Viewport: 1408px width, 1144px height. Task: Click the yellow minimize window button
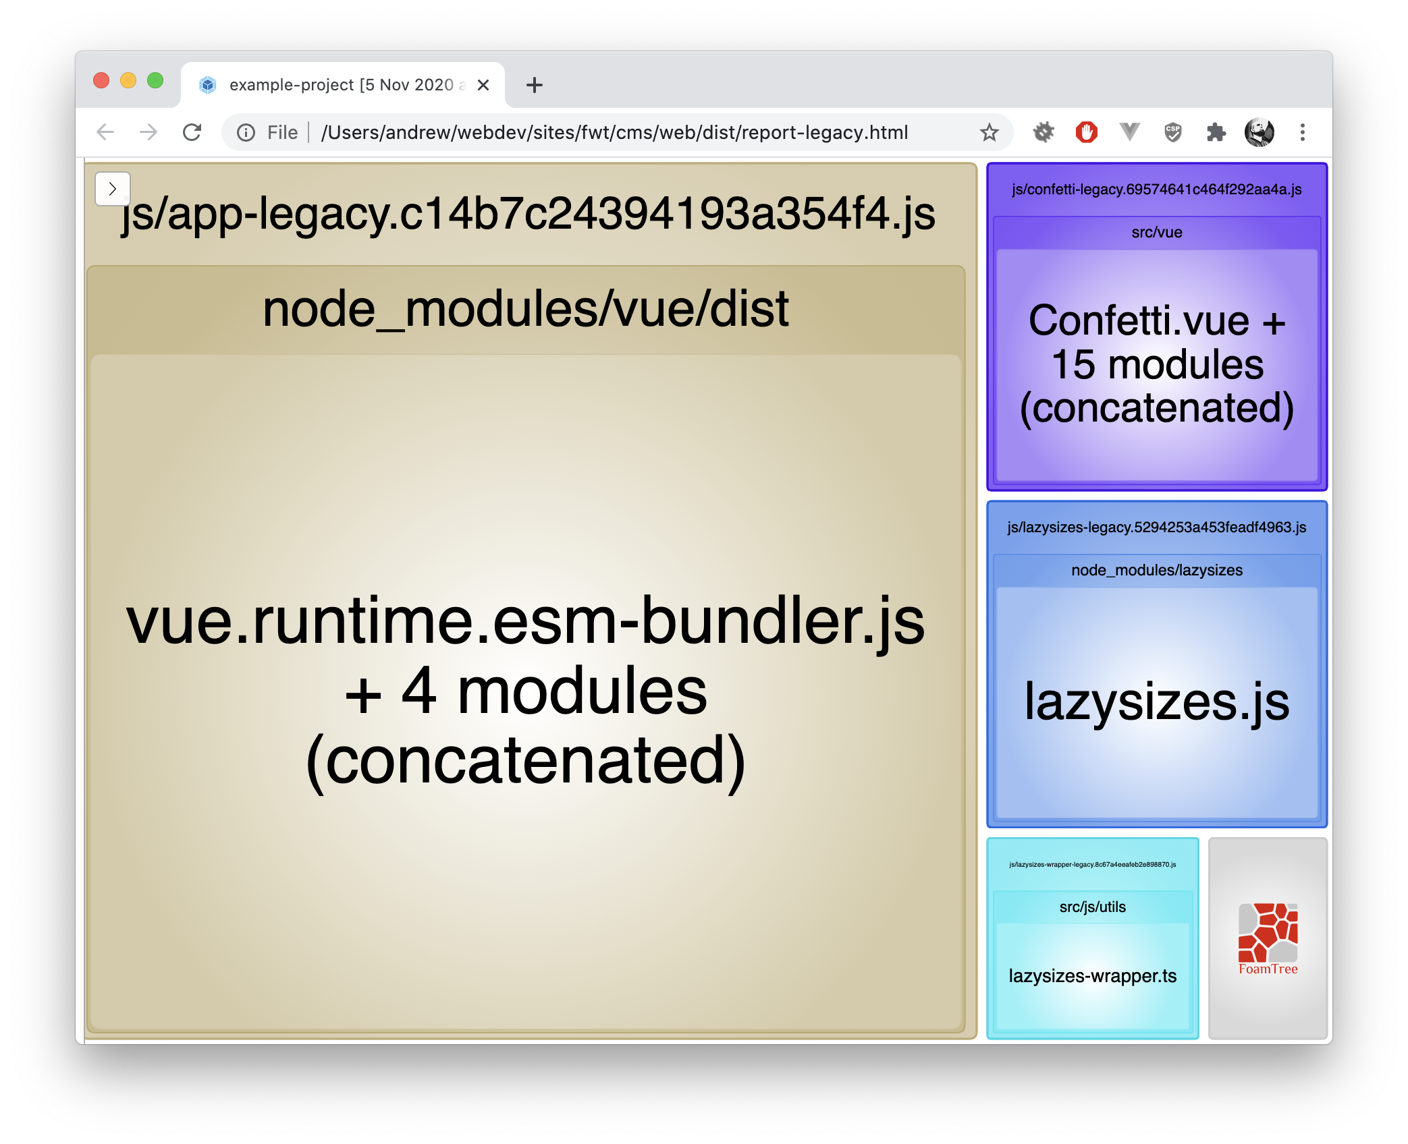pyautogui.click(x=128, y=80)
